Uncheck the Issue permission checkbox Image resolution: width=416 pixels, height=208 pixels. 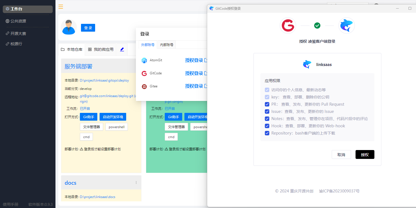point(267,111)
